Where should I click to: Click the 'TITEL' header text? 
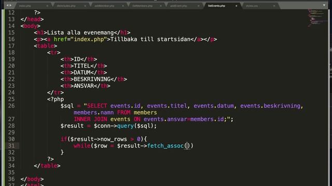pyautogui.click(x=82, y=66)
